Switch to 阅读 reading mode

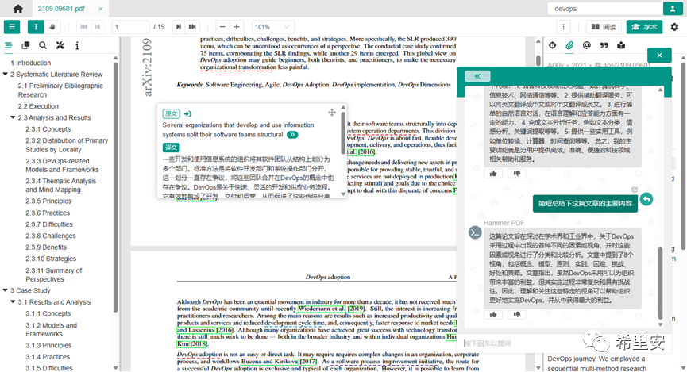(604, 27)
